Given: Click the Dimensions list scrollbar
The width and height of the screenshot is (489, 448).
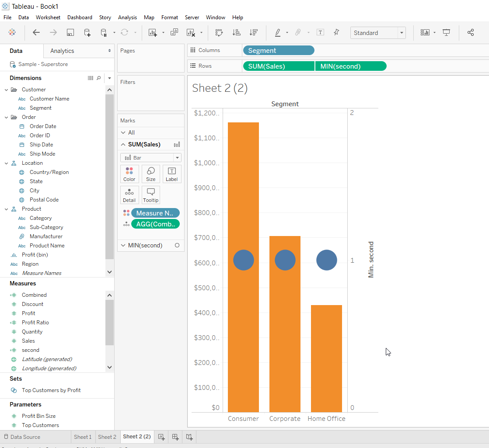Looking at the screenshot, I should (109, 177).
